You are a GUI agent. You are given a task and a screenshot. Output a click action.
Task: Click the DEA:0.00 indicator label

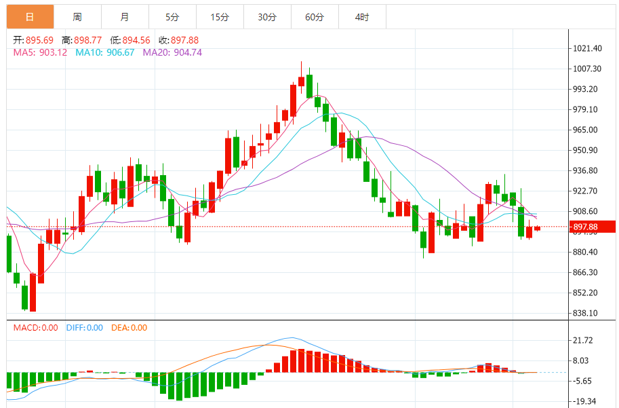(x=129, y=328)
